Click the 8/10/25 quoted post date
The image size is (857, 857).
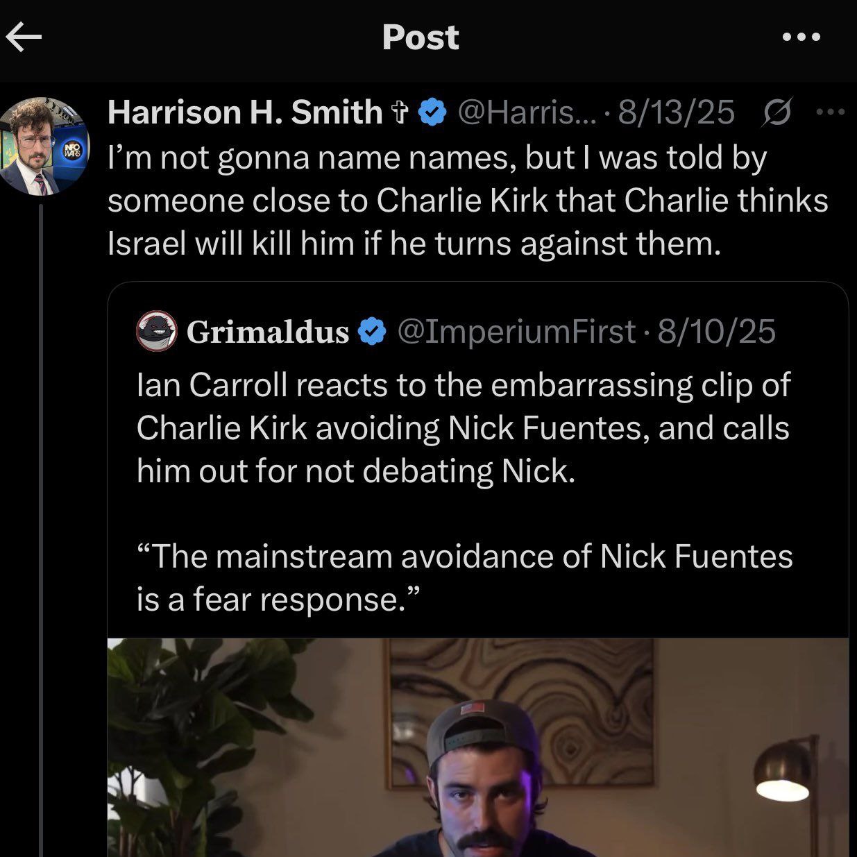pyautogui.click(x=716, y=332)
